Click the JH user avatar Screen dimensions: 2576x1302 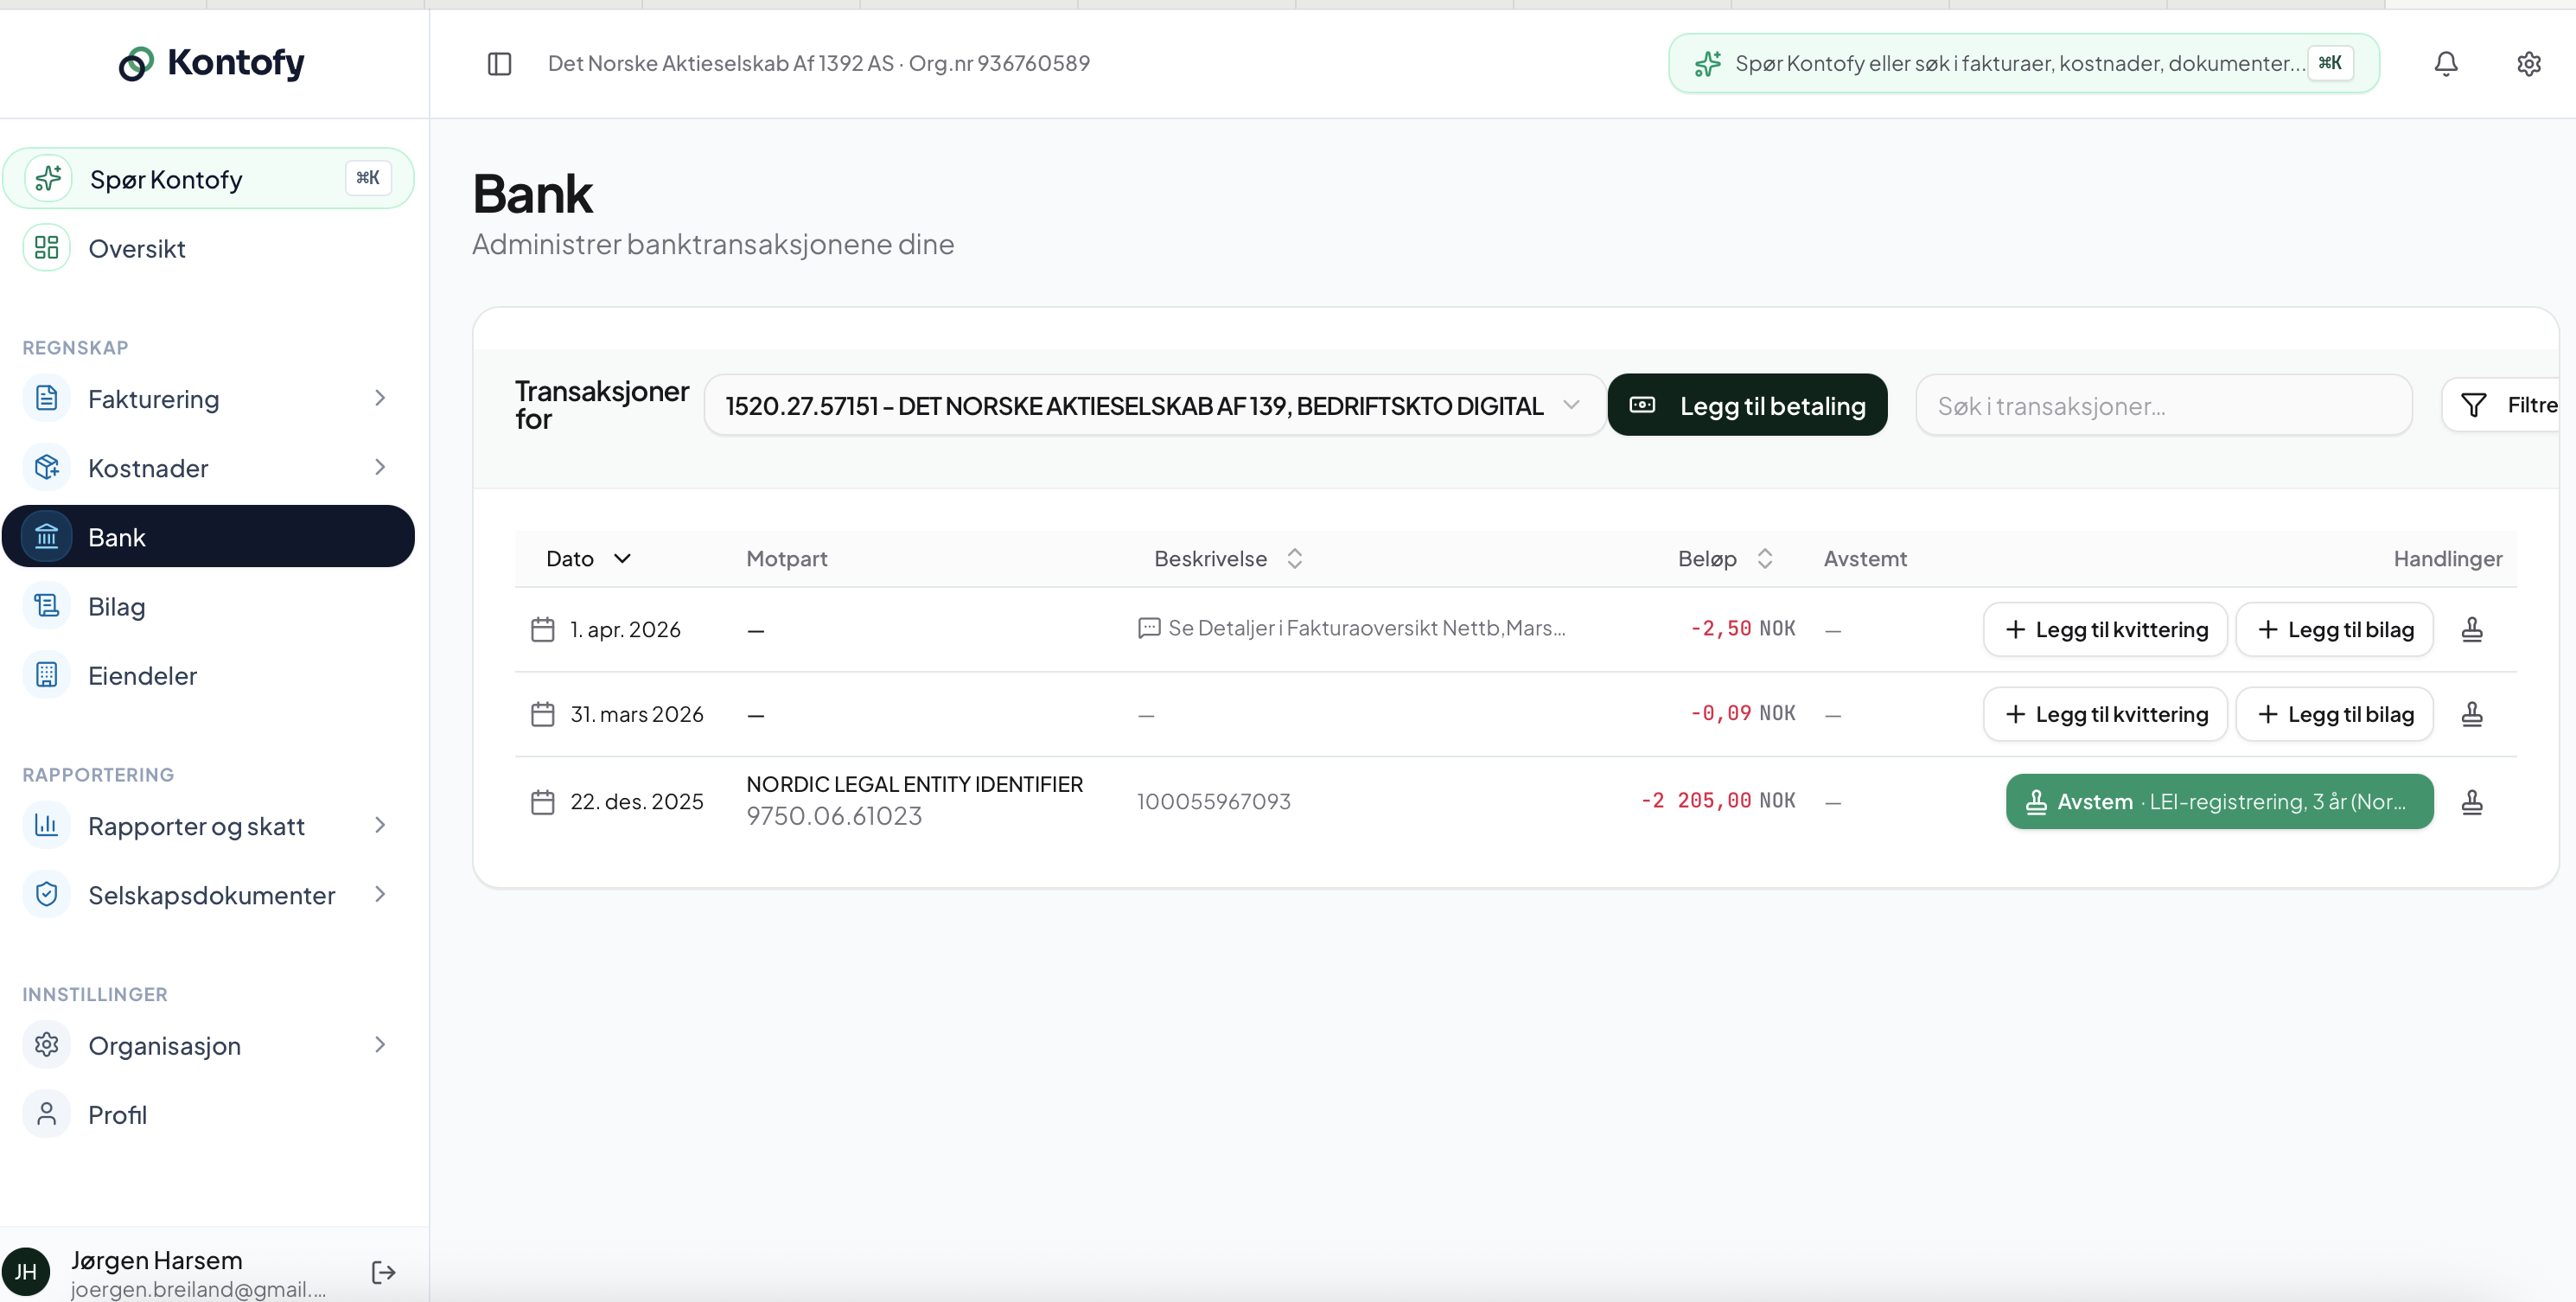pyautogui.click(x=26, y=1272)
